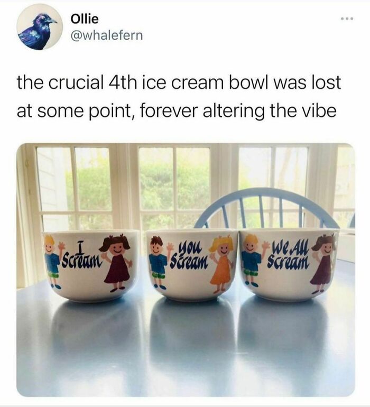The width and height of the screenshot is (370, 407).
Task: Click the "I Scream" lettering on left bowl
Action: point(81,255)
